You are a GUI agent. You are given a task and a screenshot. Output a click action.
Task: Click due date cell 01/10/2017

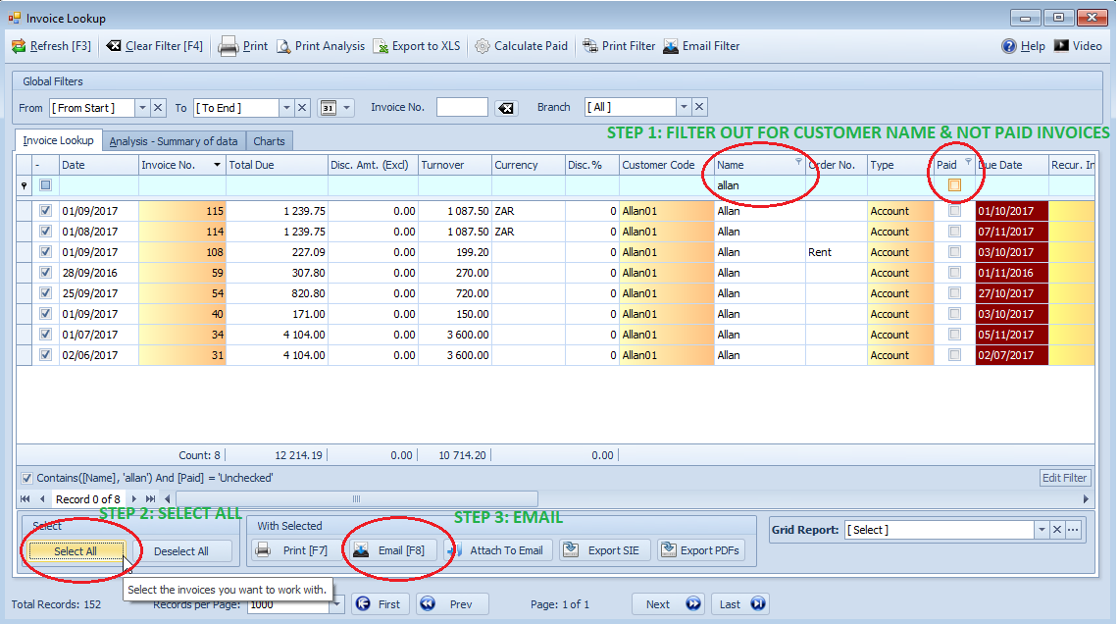(x=1011, y=211)
